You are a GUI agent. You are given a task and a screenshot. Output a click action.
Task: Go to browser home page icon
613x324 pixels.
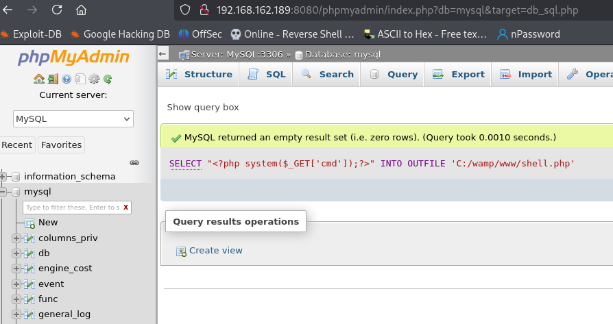coord(81,10)
